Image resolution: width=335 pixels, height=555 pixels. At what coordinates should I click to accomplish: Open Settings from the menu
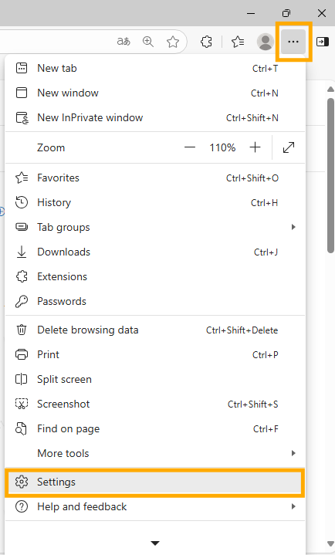coord(155,482)
